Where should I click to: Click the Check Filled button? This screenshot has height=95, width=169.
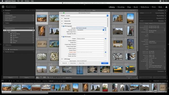click(x=82, y=63)
